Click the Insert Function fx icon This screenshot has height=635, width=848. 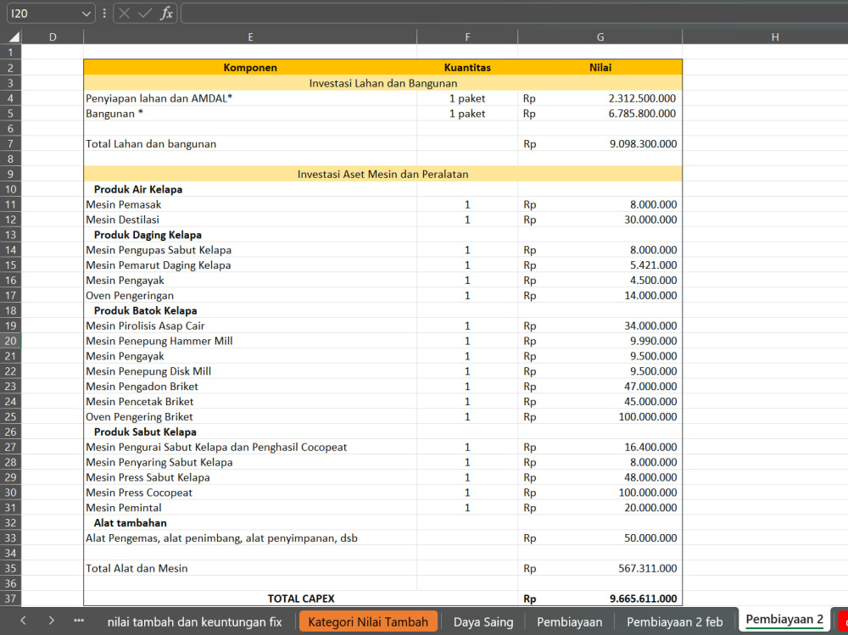point(166,14)
